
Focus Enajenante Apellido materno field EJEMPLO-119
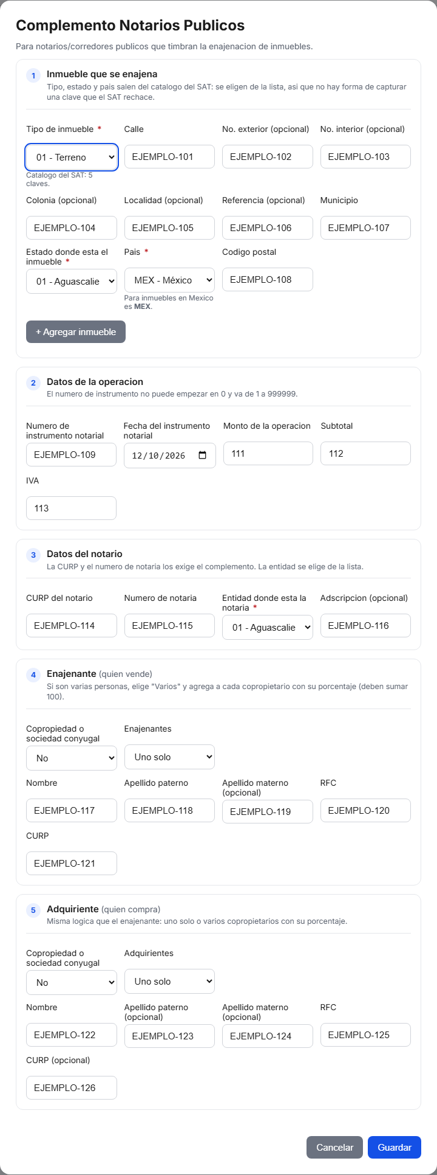pyautogui.click(x=268, y=811)
